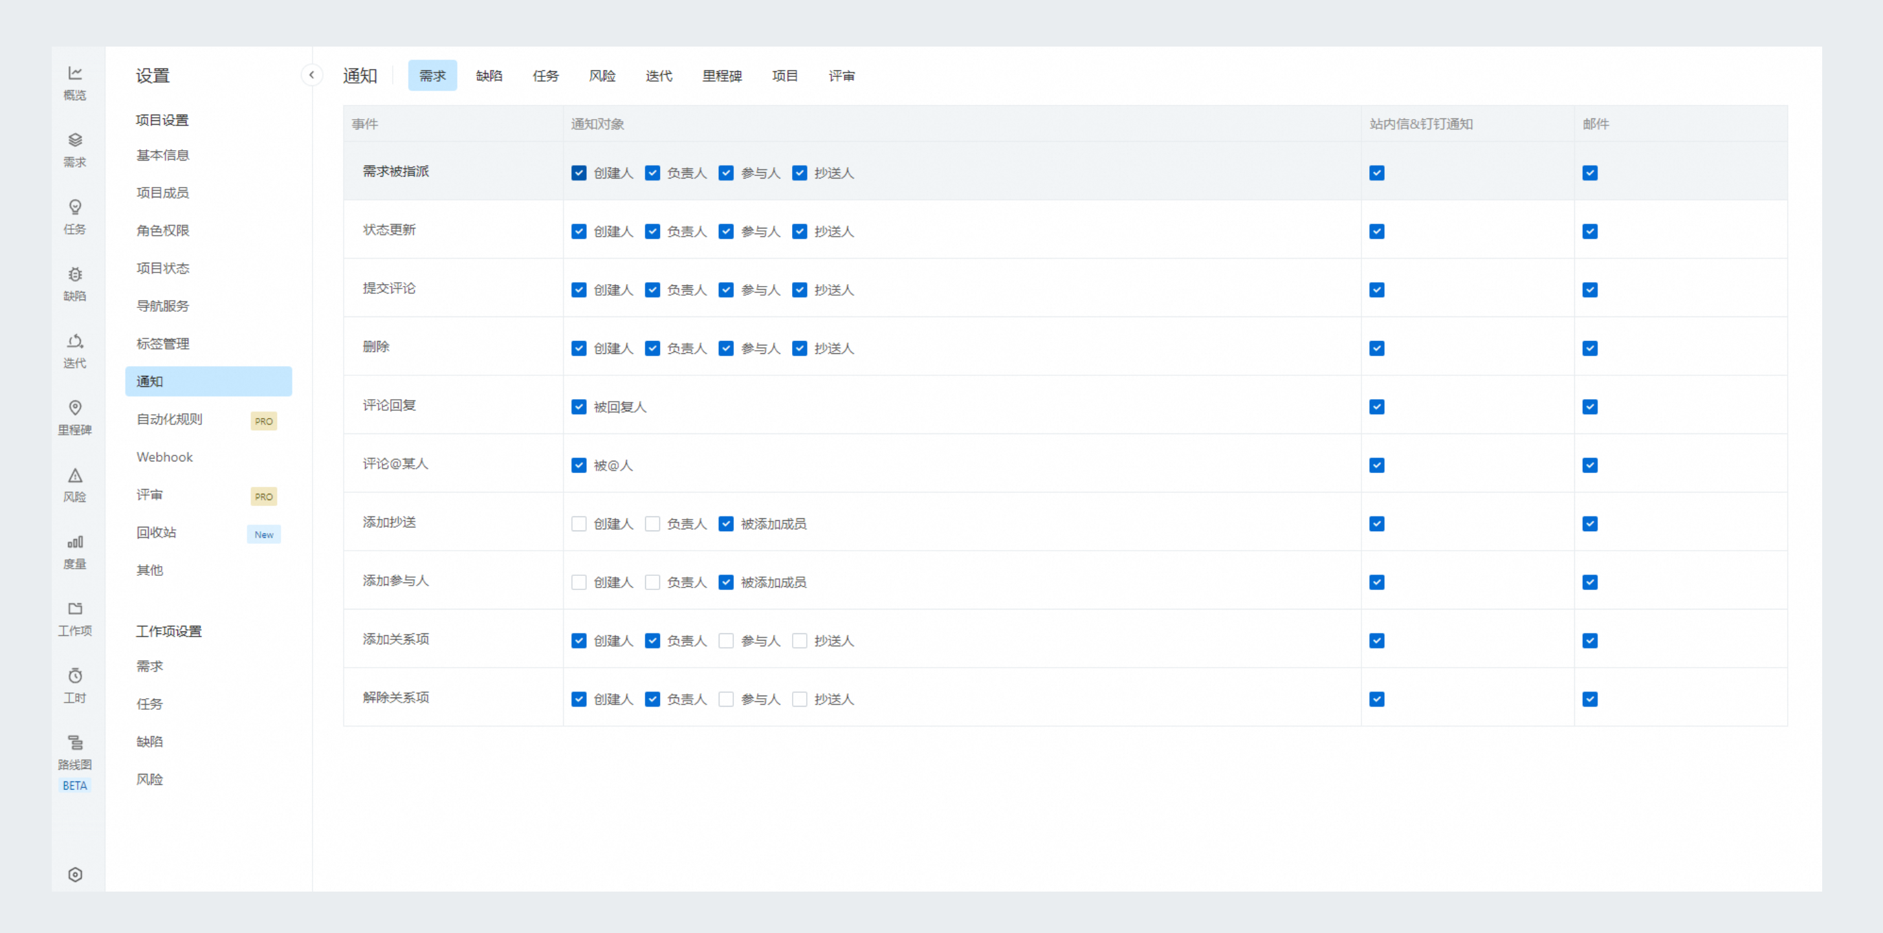Open the 工作项 folder icon

point(74,609)
